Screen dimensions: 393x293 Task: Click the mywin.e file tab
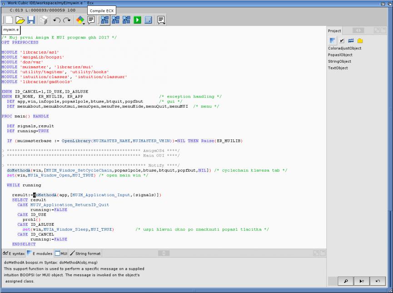[x=11, y=30]
